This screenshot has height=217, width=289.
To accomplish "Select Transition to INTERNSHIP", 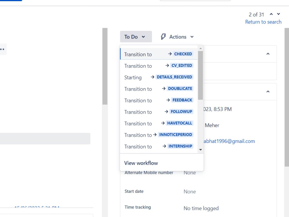I will pyautogui.click(x=159, y=146).
